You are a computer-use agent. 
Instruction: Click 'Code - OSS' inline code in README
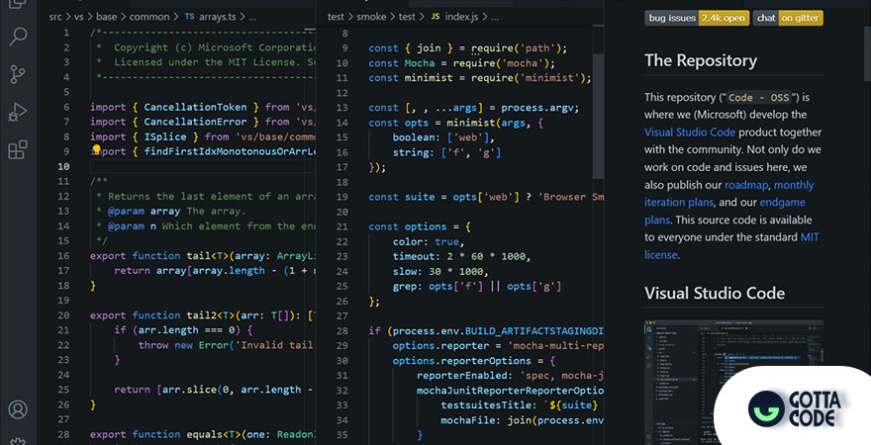(x=758, y=98)
